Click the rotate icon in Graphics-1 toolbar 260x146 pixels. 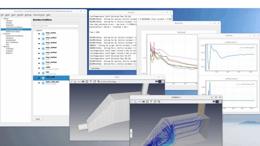[155, 102]
